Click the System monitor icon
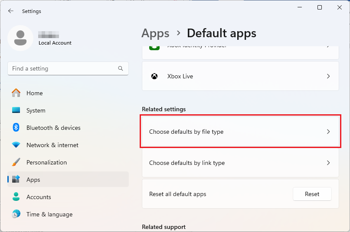Screen dimensions: 350x232 point(16,110)
